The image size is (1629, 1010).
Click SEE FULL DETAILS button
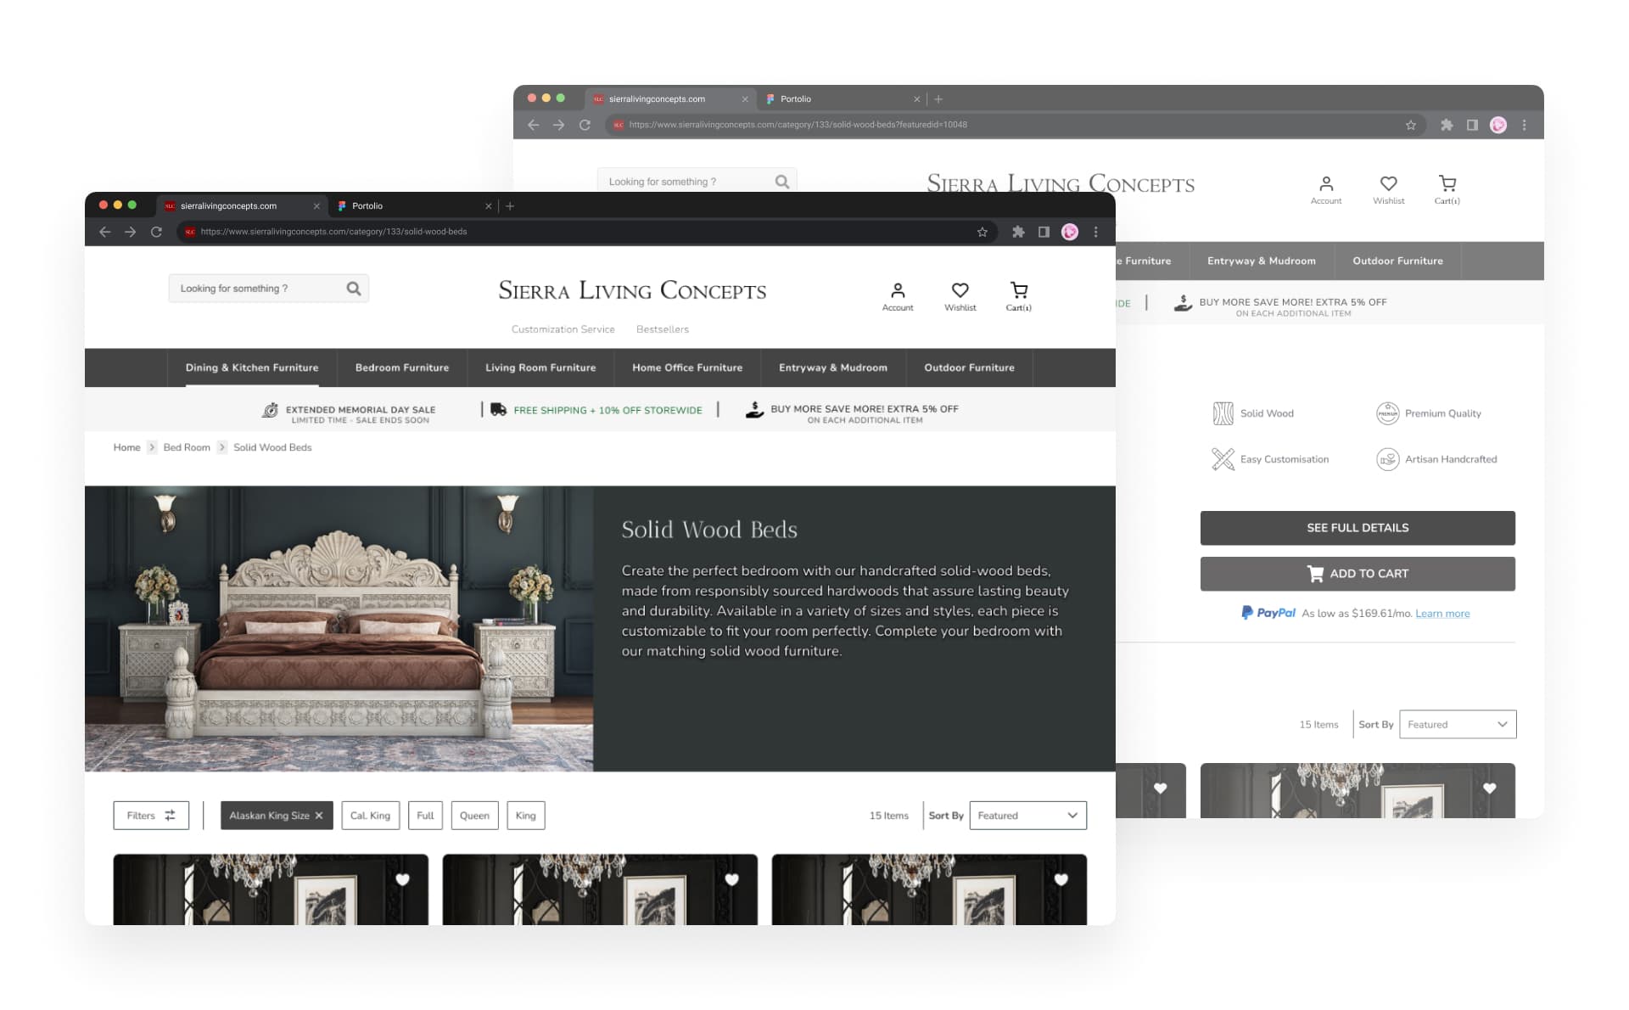pyautogui.click(x=1357, y=528)
